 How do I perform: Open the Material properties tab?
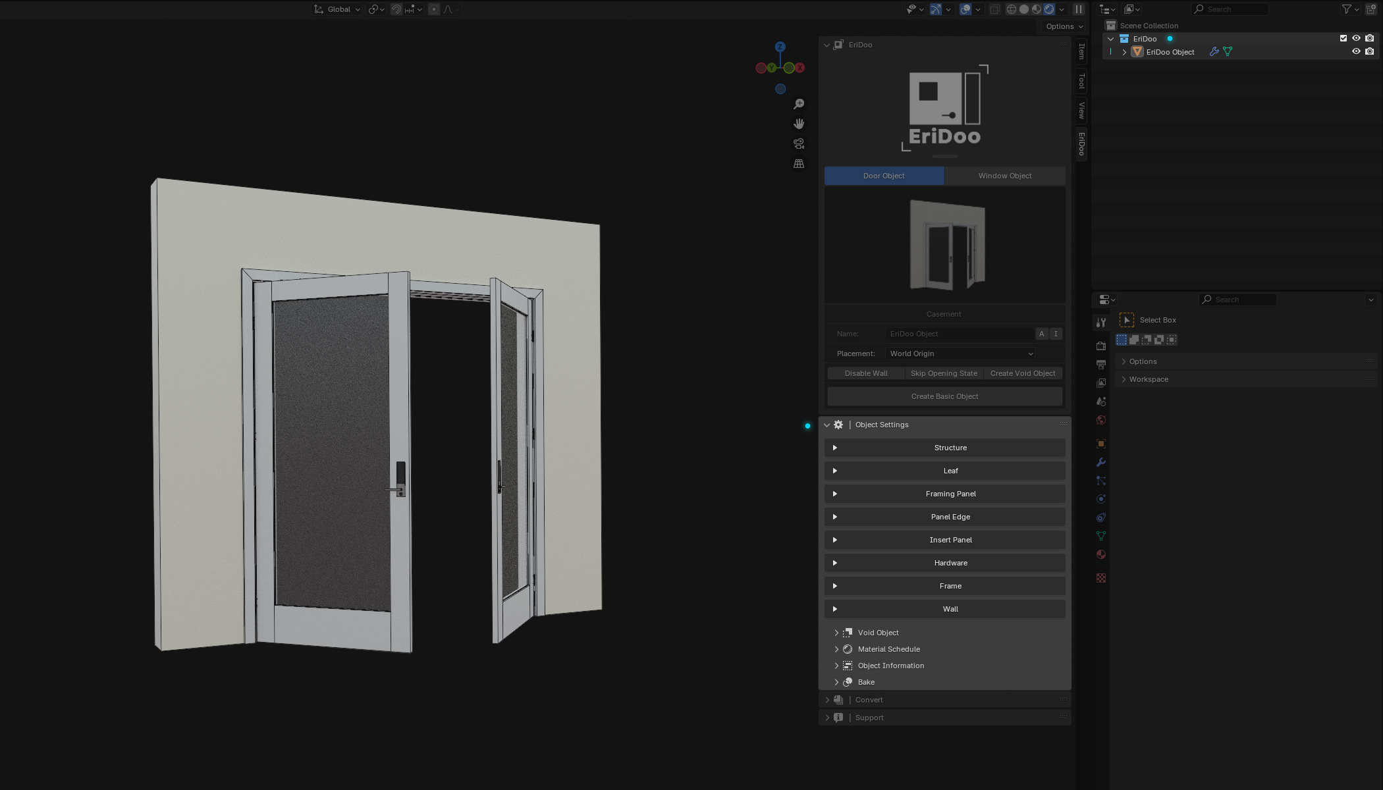(x=1100, y=554)
